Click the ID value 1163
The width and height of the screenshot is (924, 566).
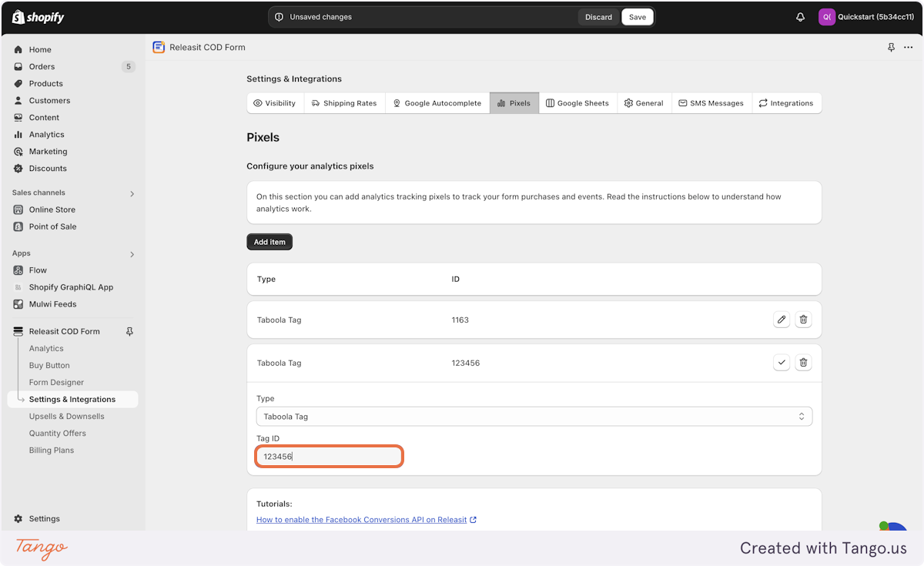pyautogui.click(x=460, y=320)
